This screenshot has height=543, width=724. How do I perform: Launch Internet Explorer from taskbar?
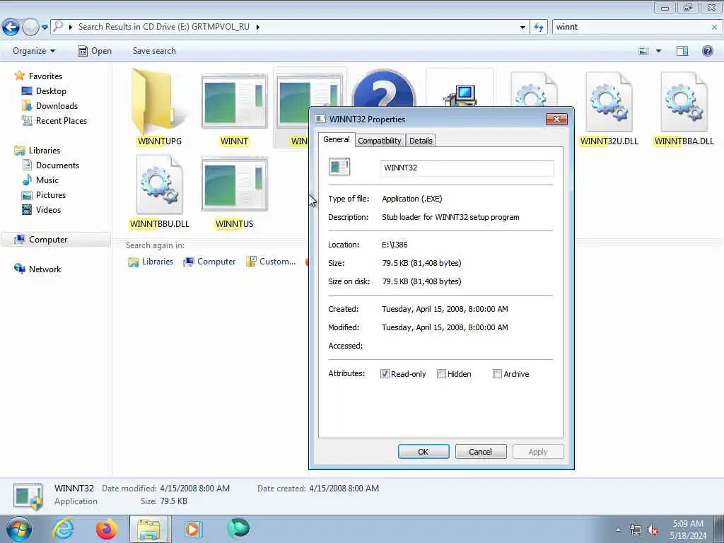pyautogui.click(x=63, y=529)
